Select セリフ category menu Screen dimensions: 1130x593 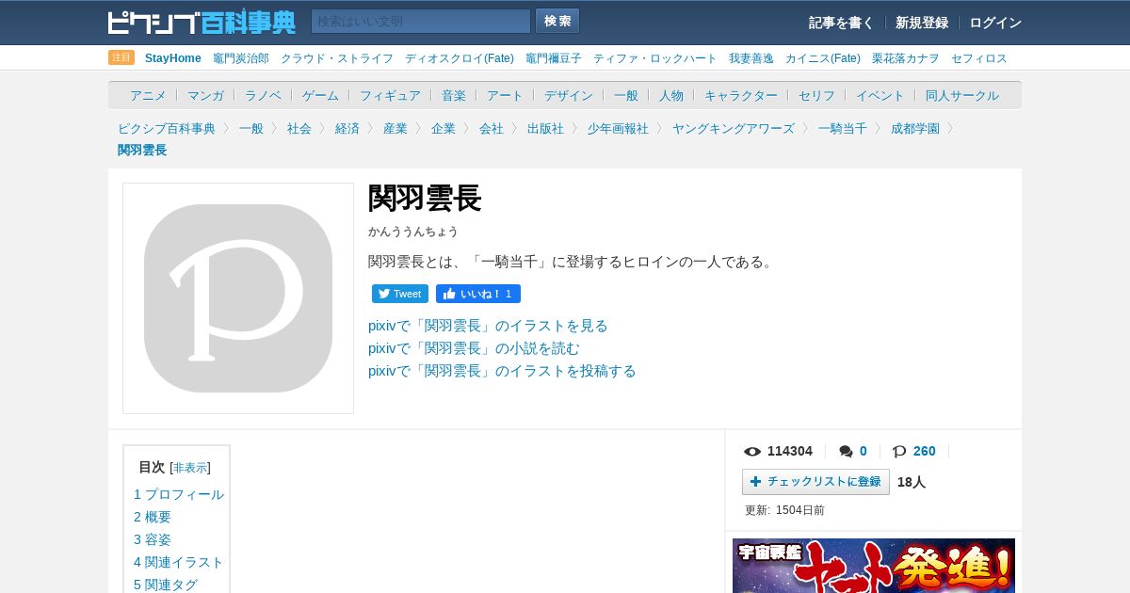pyautogui.click(x=816, y=95)
